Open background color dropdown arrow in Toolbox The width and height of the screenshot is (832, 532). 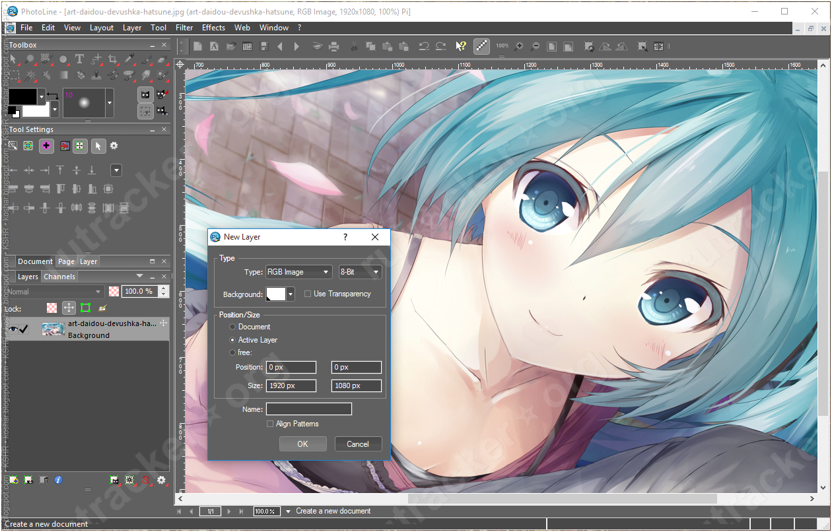(55, 110)
